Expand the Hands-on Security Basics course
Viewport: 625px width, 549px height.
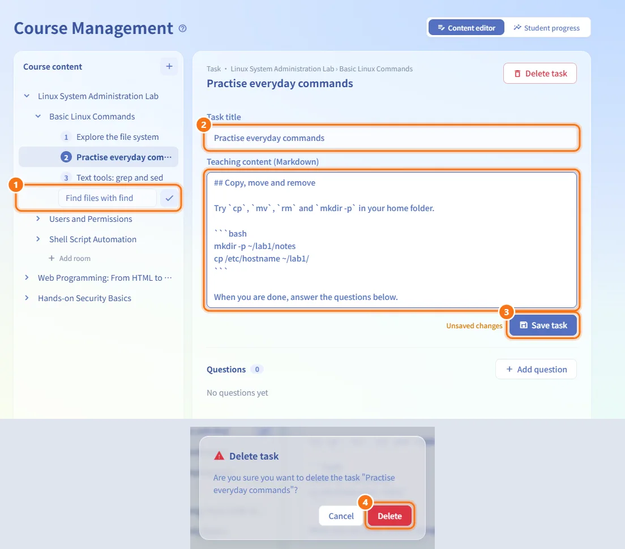click(27, 298)
